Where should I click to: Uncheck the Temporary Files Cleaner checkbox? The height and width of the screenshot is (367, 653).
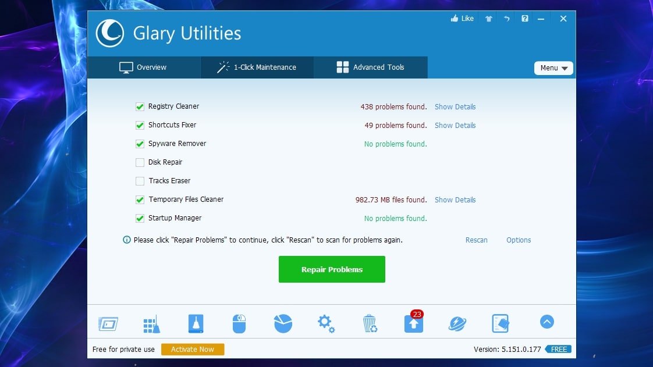tap(140, 199)
